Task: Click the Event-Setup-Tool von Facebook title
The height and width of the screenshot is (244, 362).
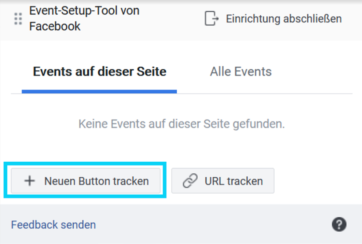Action: (x=84, y=18)
